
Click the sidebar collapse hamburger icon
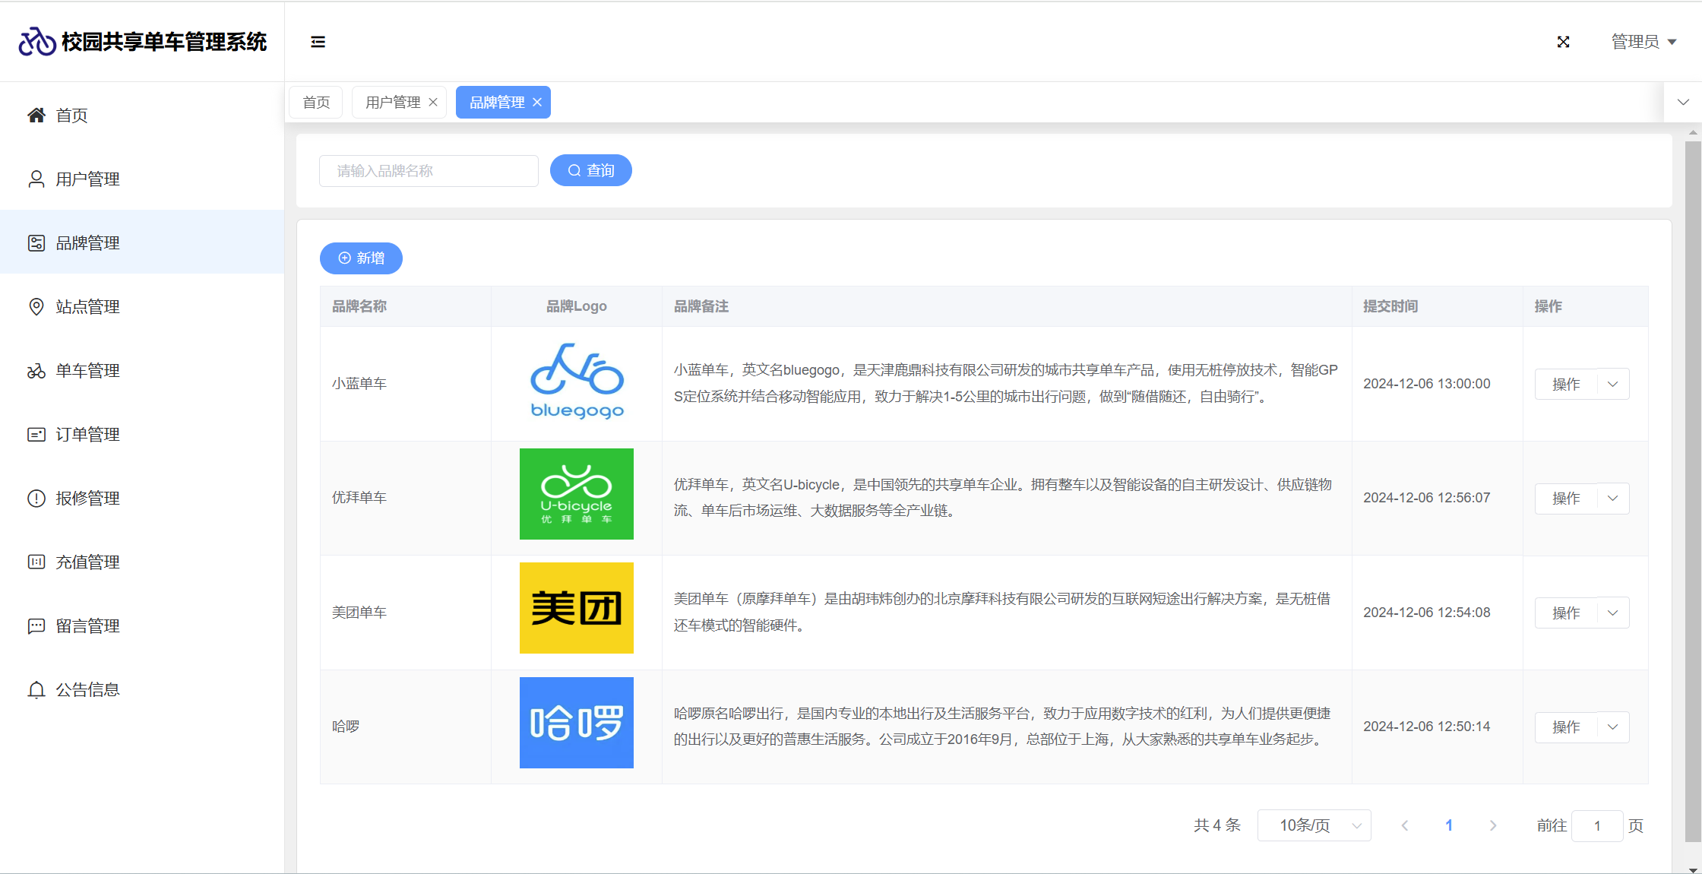click(x=318, y=42)
